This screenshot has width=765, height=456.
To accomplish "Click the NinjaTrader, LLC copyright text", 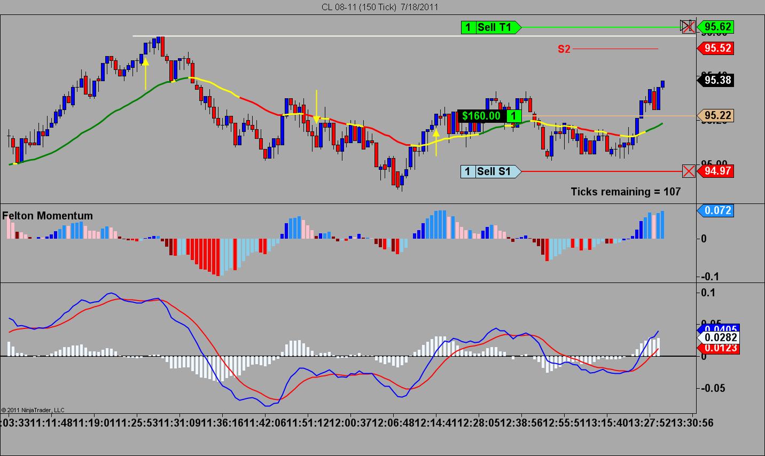I will 33,410.
